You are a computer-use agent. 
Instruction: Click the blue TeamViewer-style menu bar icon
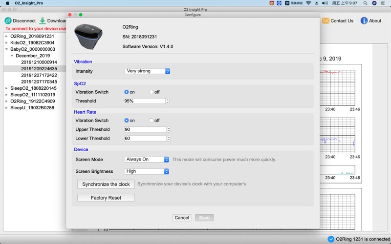(x=279, y=3)
